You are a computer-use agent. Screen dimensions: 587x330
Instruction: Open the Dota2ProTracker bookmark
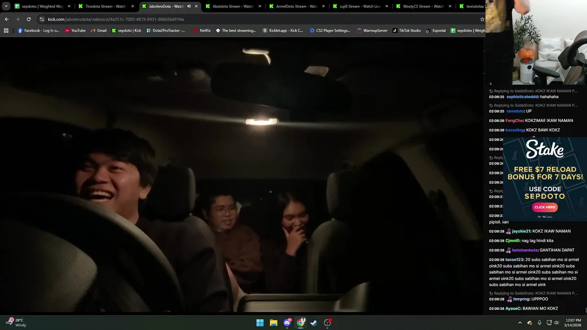click(x=166, y=31)
